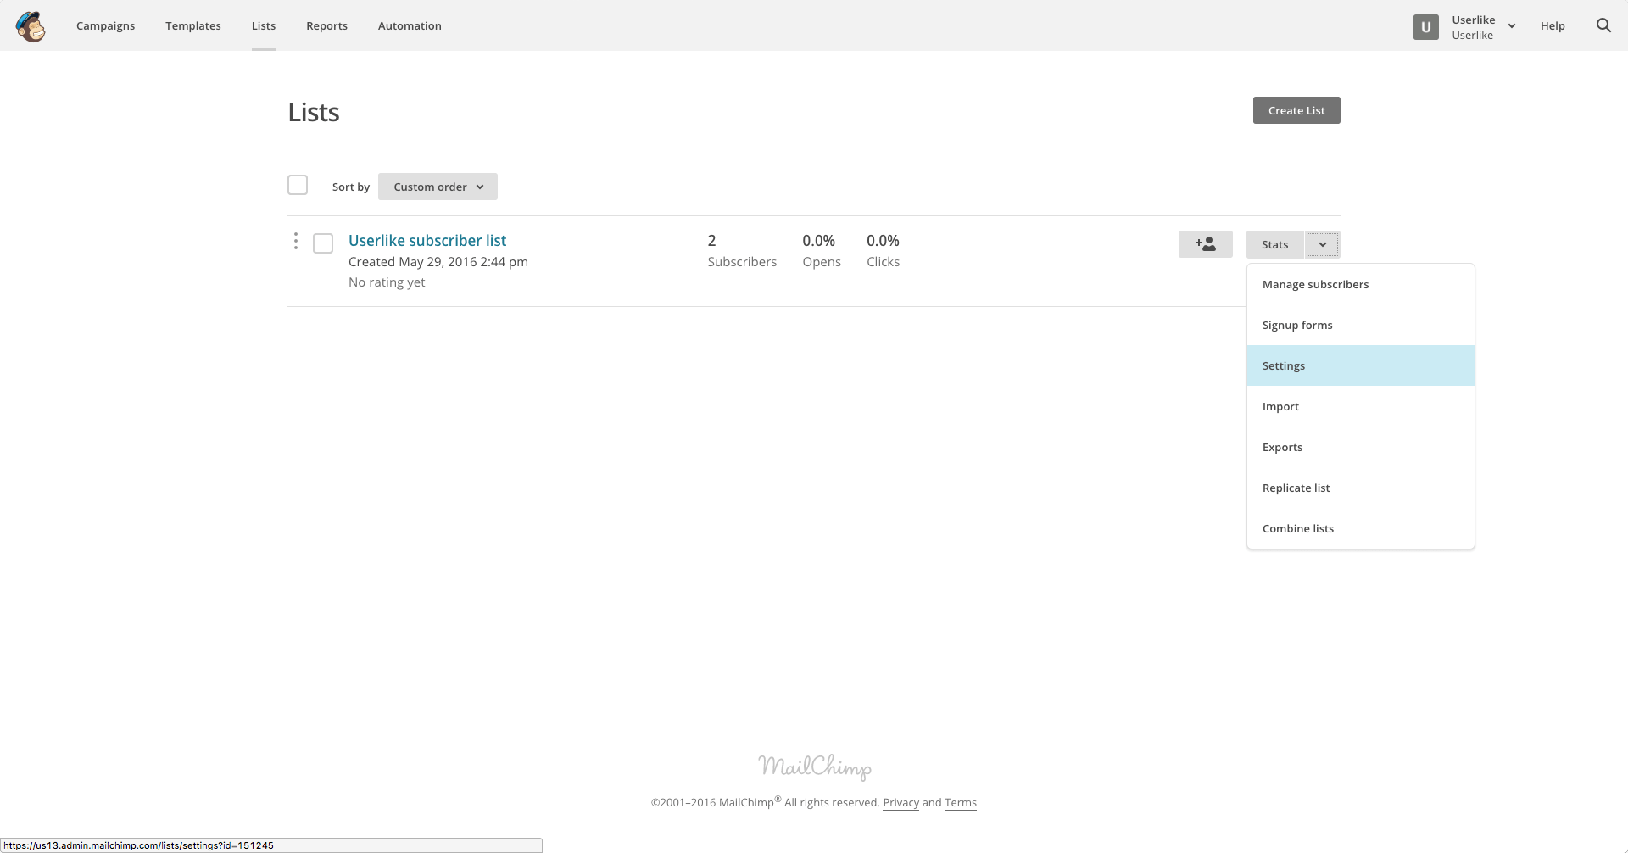
Task: Open the search magnifier icon
Action: tap(1603, 25)
